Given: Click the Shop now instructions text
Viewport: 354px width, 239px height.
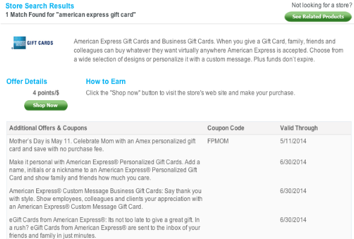Looking at the screenshot, I should (190, 93).
